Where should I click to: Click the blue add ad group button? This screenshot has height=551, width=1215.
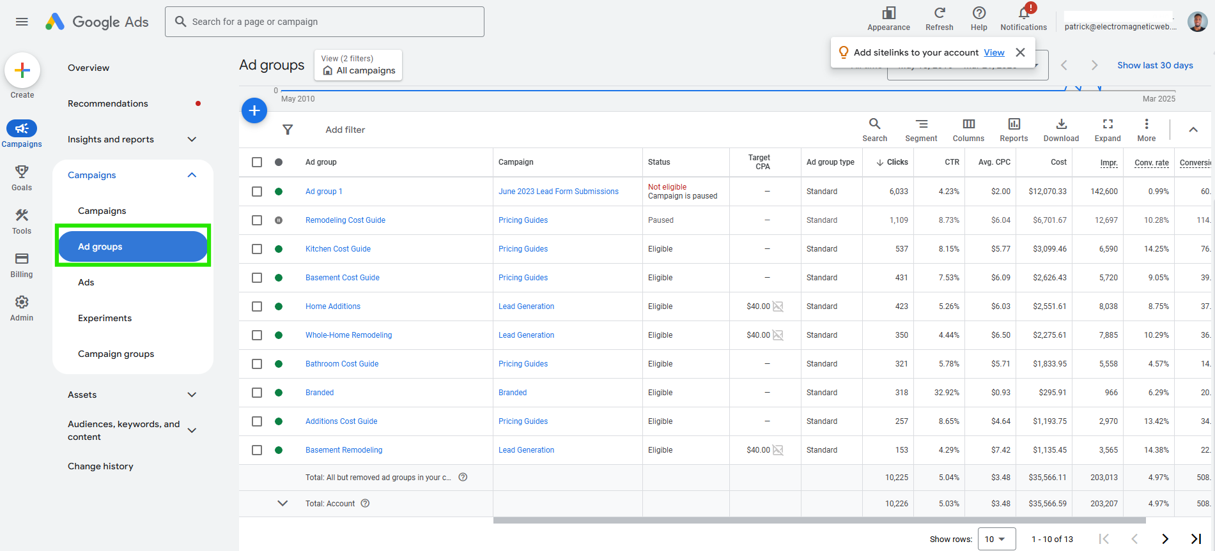254,110
